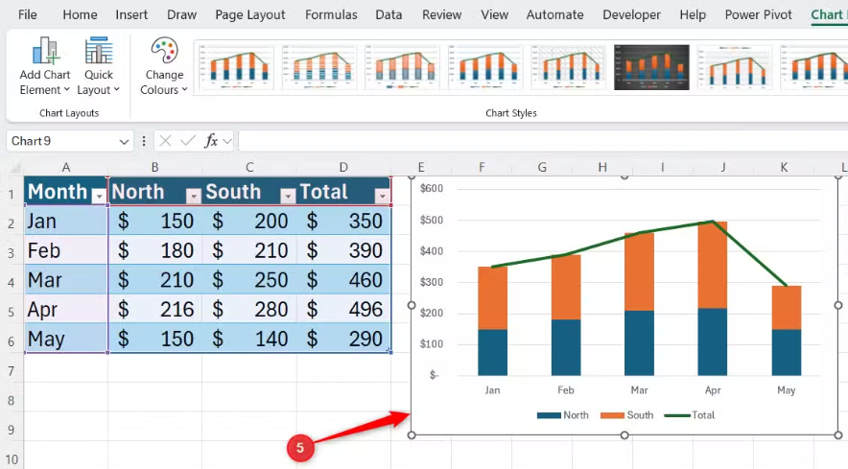Select the Mar blue North bar
Viewport: 848px width, 469px height.
[639, 343]
